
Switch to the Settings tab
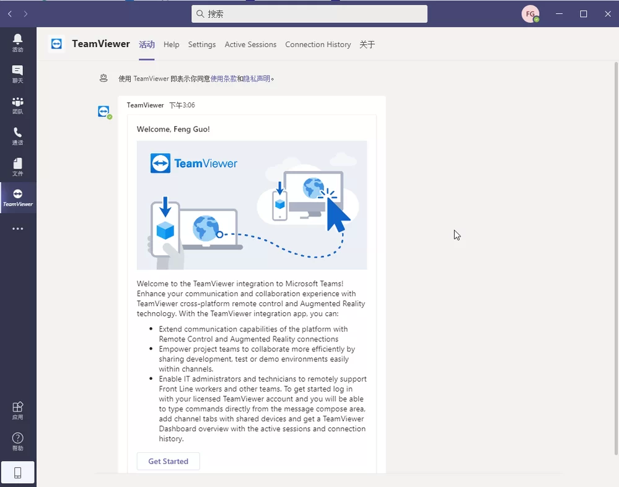201,45
